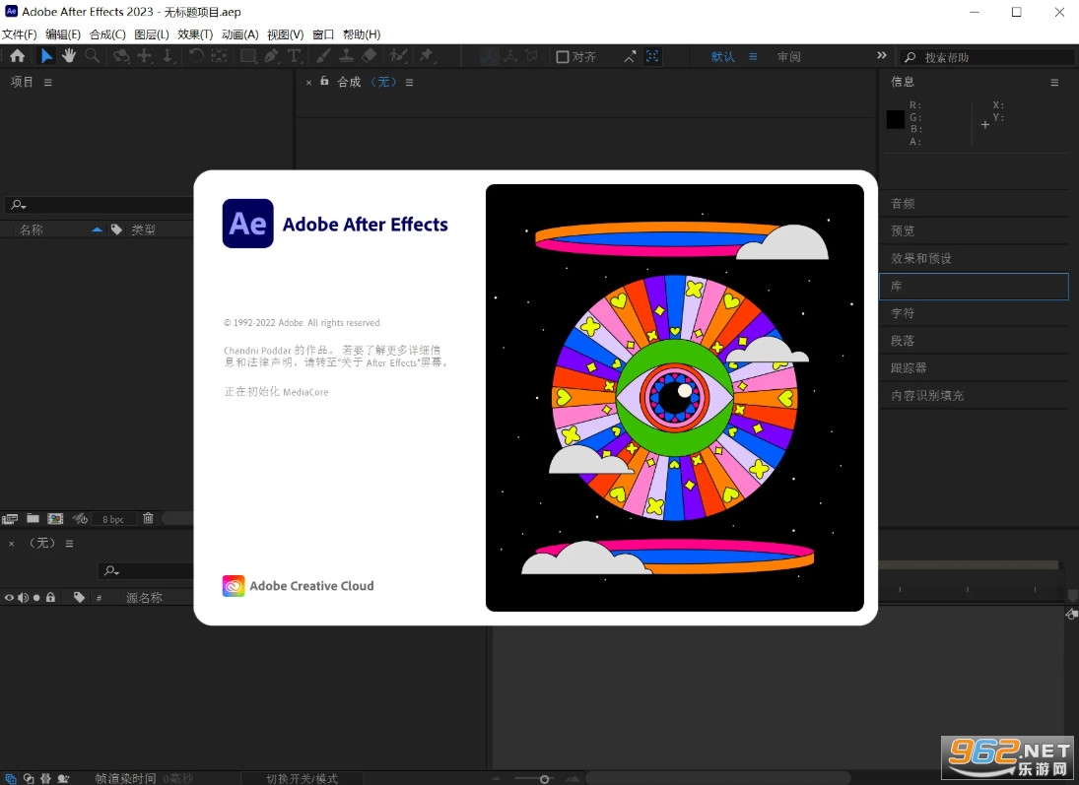1079x785 pixels.
Task: Toggle the timeline video eye column header
Action: (9, 598)
